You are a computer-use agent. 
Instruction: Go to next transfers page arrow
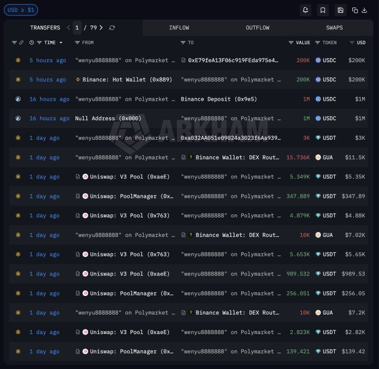(x=101, y=28)
